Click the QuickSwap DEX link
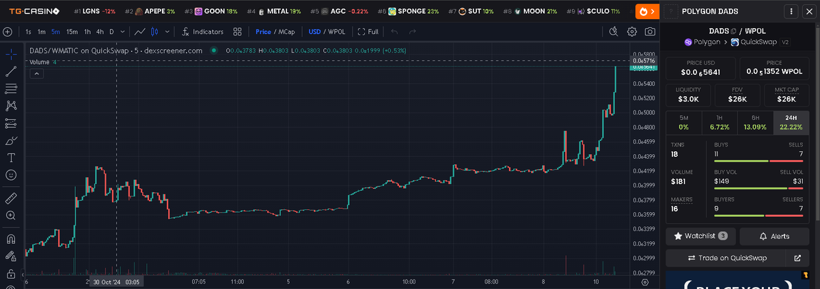This screenshot has width=820, height=289. [x=754, y=42]
